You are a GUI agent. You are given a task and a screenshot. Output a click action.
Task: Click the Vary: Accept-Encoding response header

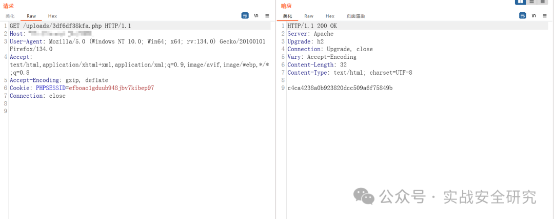click(322, 57)
